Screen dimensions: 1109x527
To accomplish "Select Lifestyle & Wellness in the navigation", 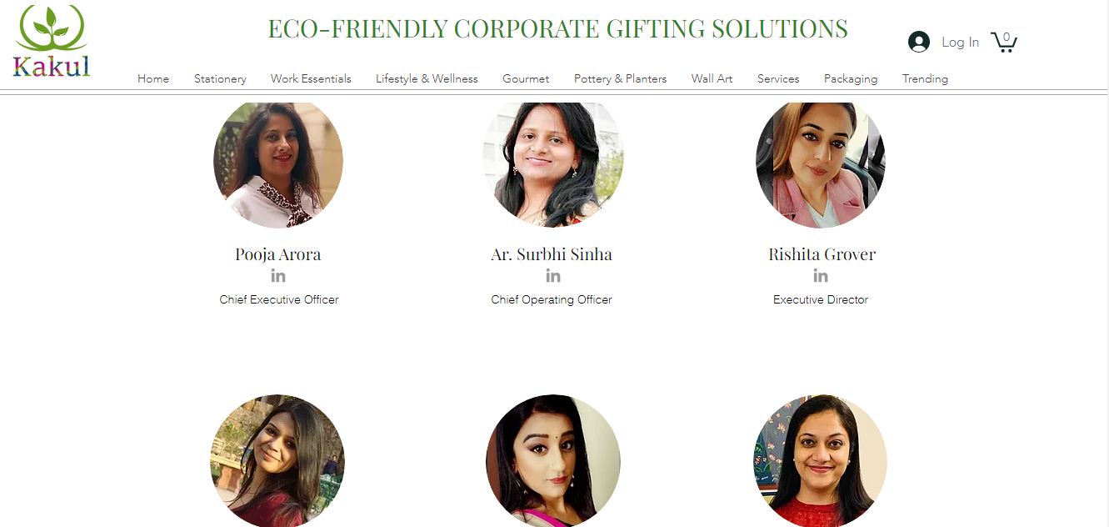I will [x=427, y=78].
